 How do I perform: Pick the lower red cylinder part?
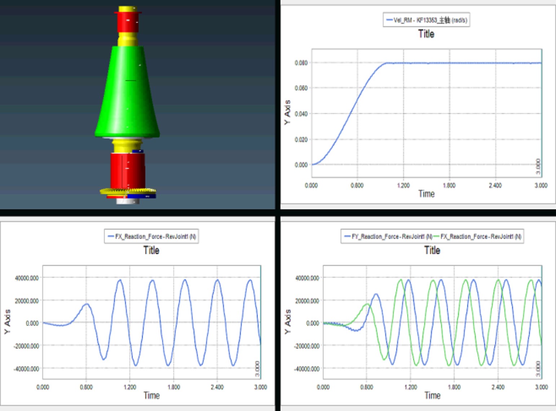tap(128, 170)
